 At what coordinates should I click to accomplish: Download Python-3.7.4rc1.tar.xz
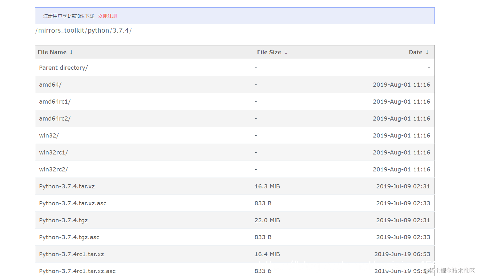coord(71,254)
